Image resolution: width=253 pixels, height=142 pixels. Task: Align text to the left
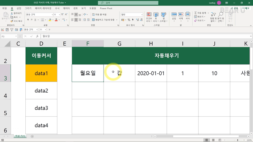(x=72, y=20)
